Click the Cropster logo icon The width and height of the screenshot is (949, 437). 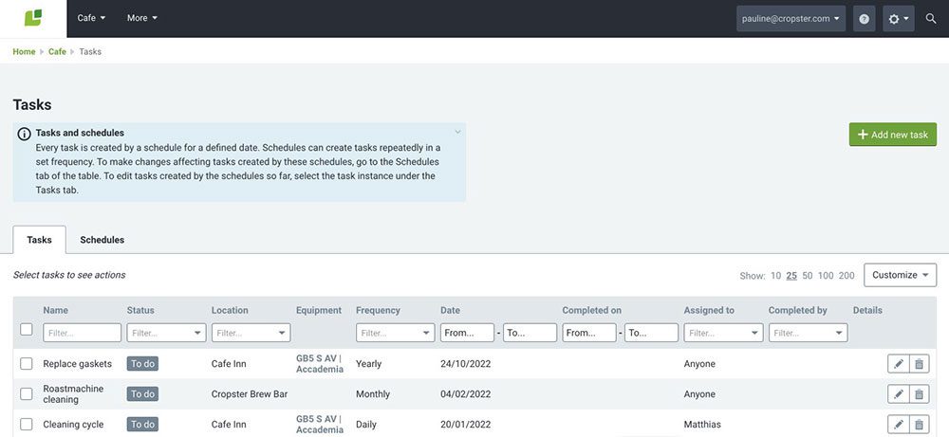click(x=33, y=18)
